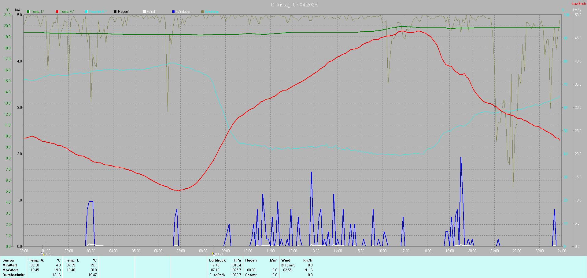The height and width of the screenshot is (278, 587).
Task: Click the olive Empfang legend swatch
Action: point(202,12)
